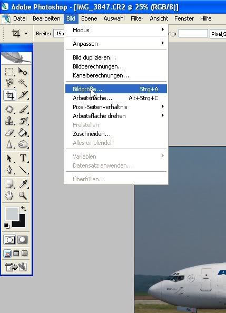Open the Bearbeiten menu
226x313 pixels.
pyautogui.click(x=46, y=18)
